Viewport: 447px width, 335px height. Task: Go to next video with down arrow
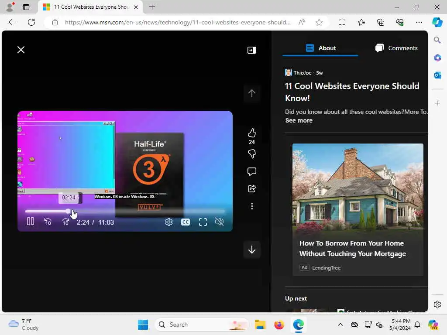pos(252,250)
